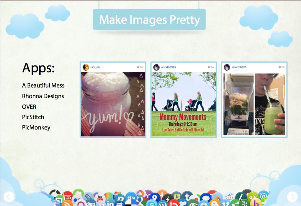Image resolution: width=301 pixels, height=206 pixels.
Task: Advance with the next slide arrow
Action: tap(292, 197)
